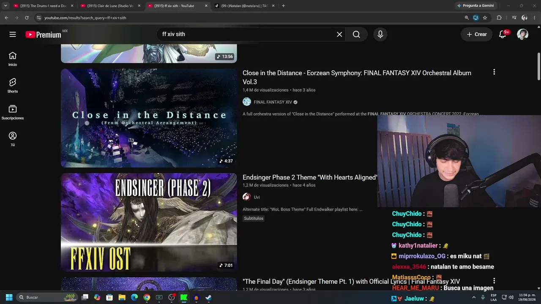This screenshot has height=304, width=541.
Task: Open Chrome media controls icon
Action: coord(514,18)
